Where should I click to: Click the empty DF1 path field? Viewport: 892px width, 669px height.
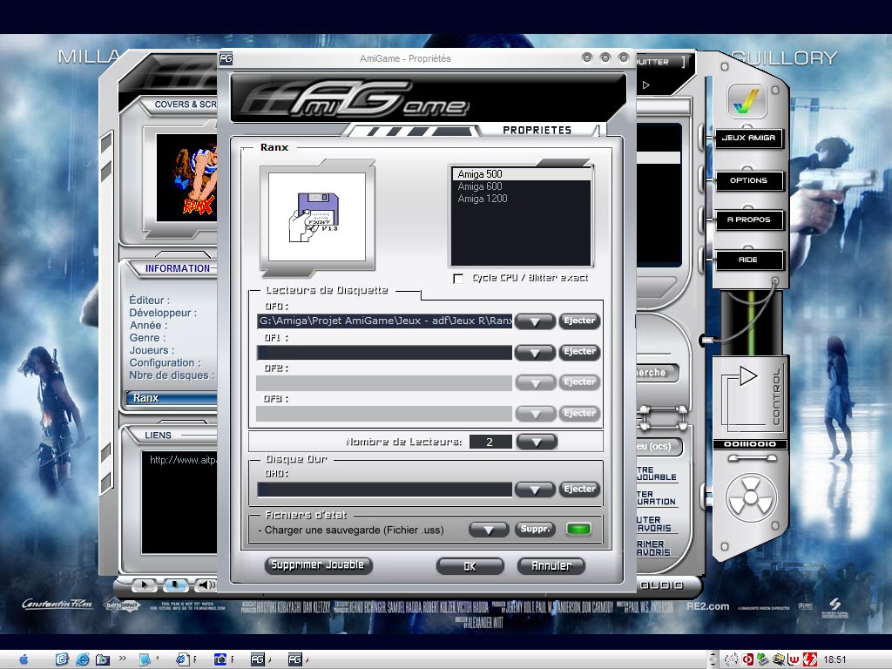tap(384, 352)
